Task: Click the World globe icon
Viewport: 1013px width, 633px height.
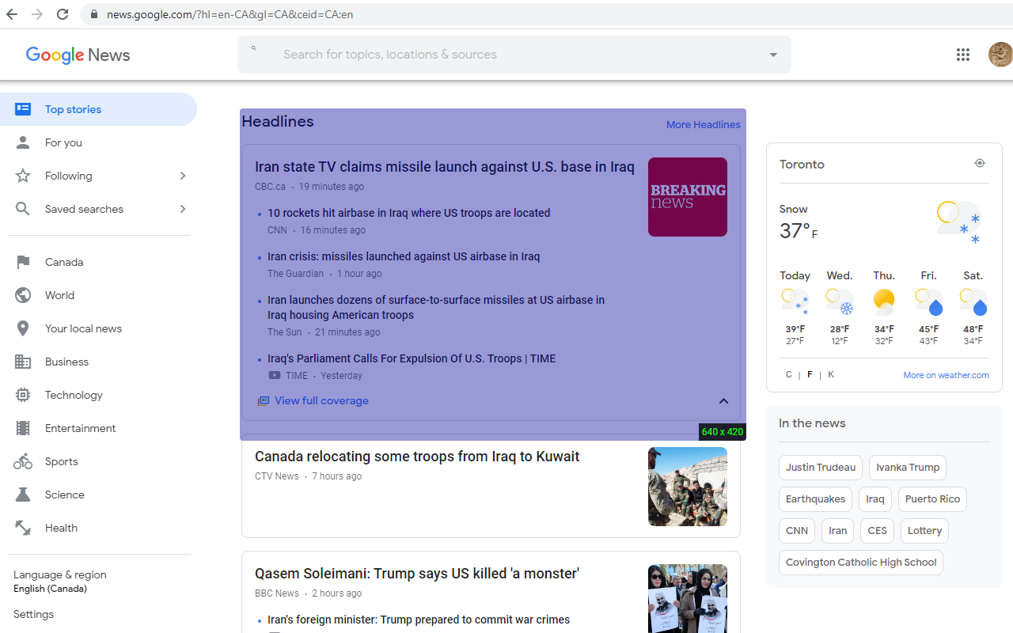Action: tap(23, 295)
